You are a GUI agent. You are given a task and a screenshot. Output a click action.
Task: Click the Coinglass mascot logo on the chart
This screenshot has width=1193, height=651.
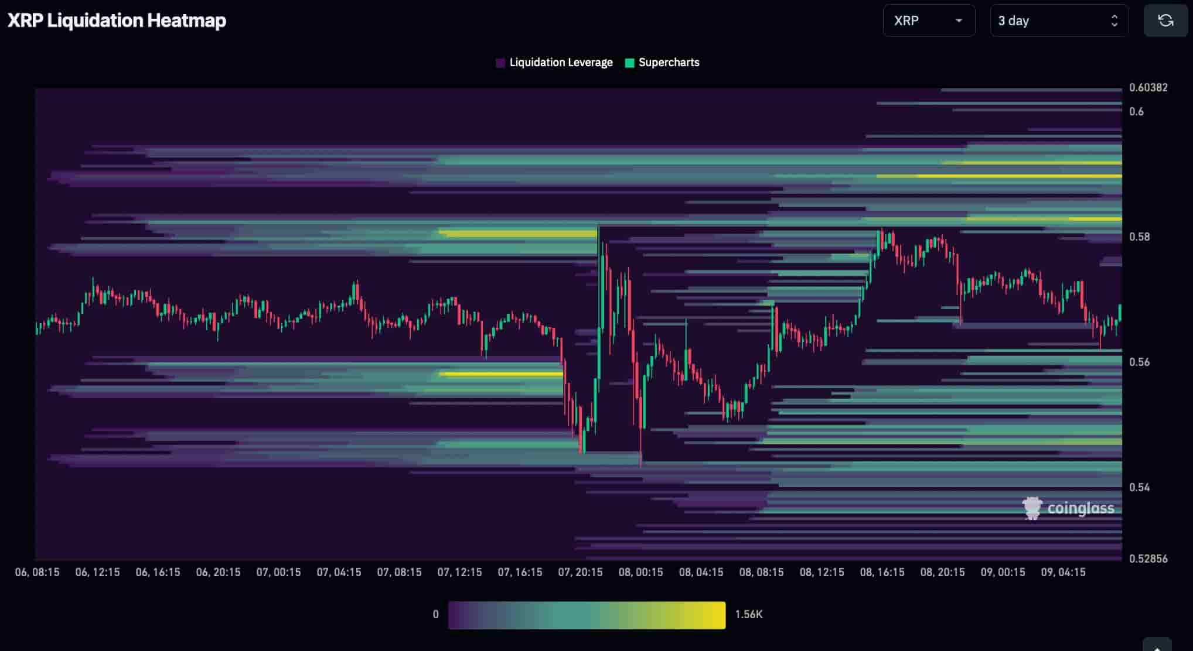(x=1032, y=508)
